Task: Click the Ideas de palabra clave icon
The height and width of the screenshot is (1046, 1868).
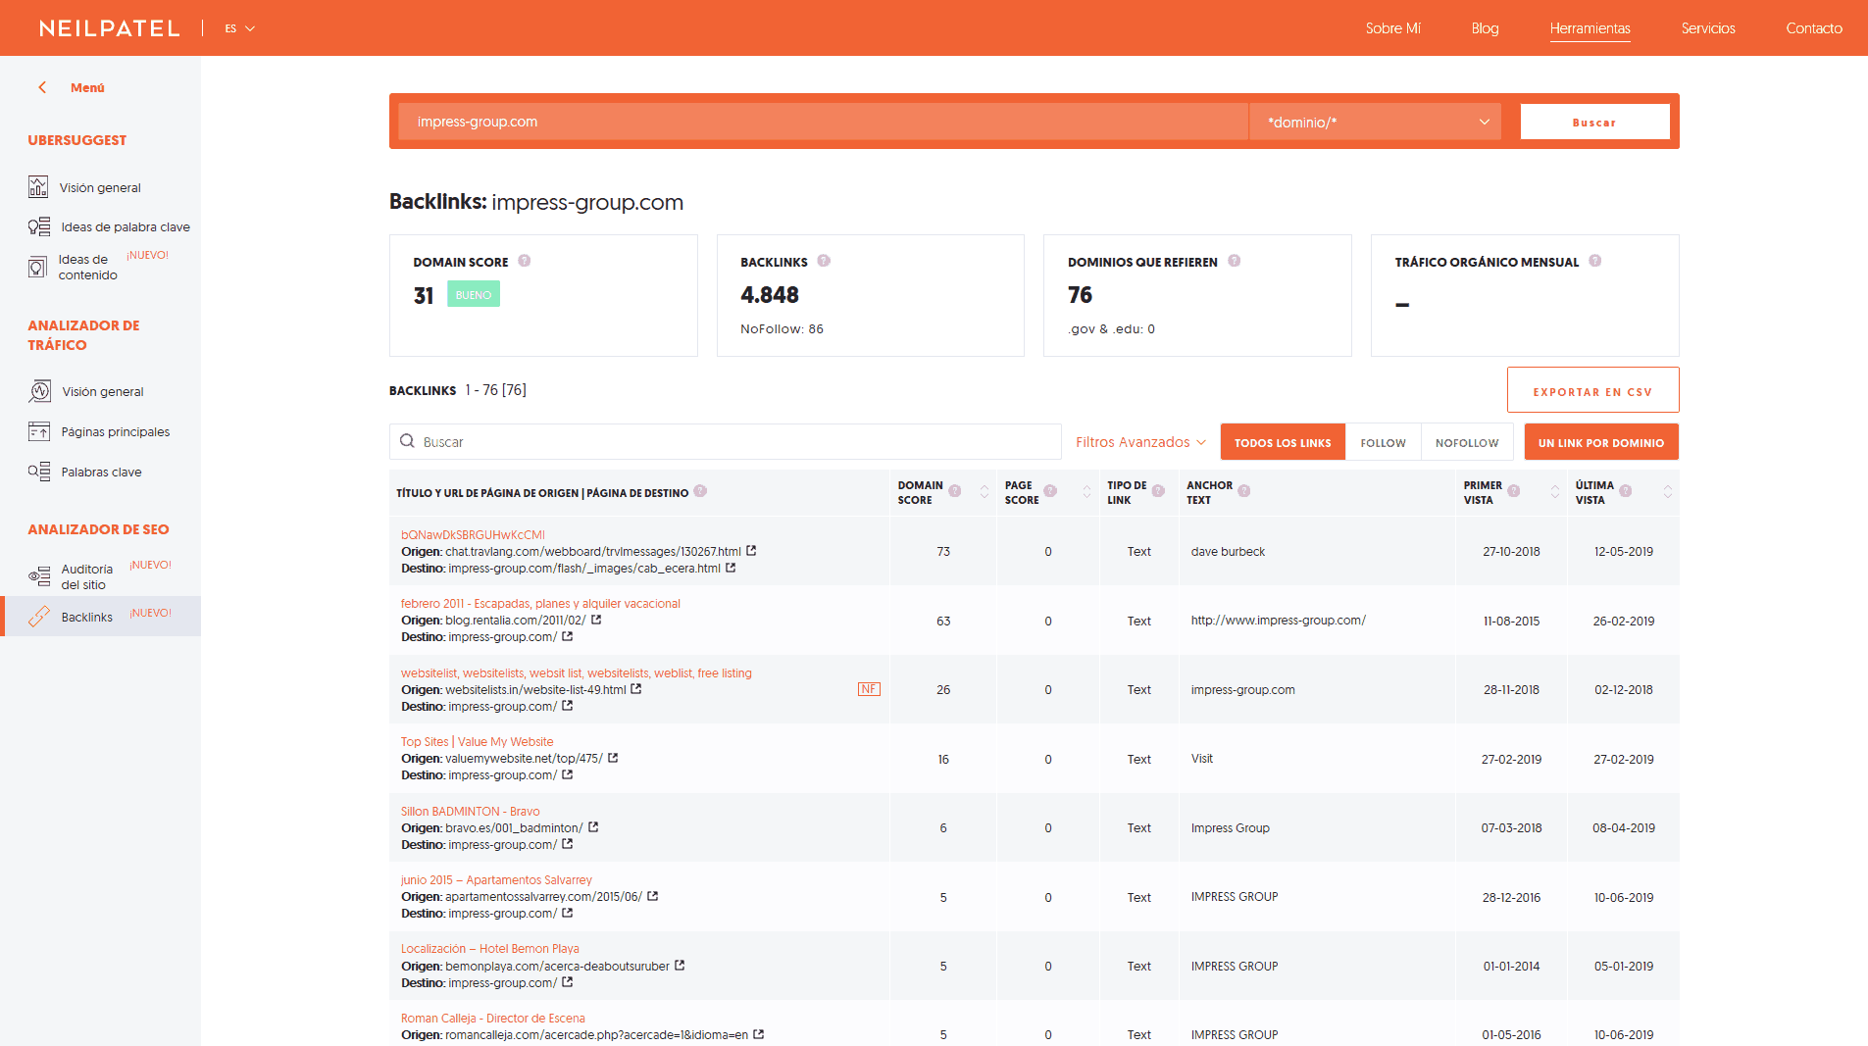Action: click(39, 226)
